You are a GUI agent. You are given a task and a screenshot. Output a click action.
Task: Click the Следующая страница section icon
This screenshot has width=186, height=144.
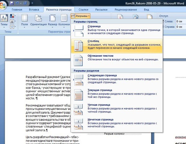tap(79, 80)
